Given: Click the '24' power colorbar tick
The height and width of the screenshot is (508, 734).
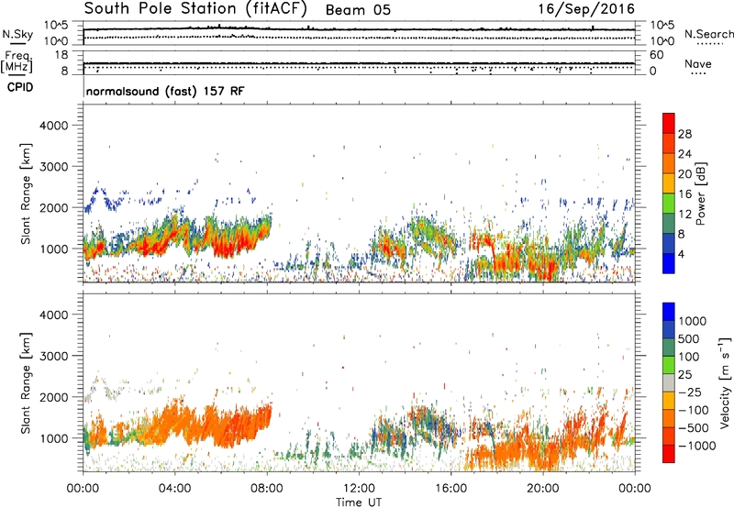Looking at the screenshot, I should pos(684,154).
